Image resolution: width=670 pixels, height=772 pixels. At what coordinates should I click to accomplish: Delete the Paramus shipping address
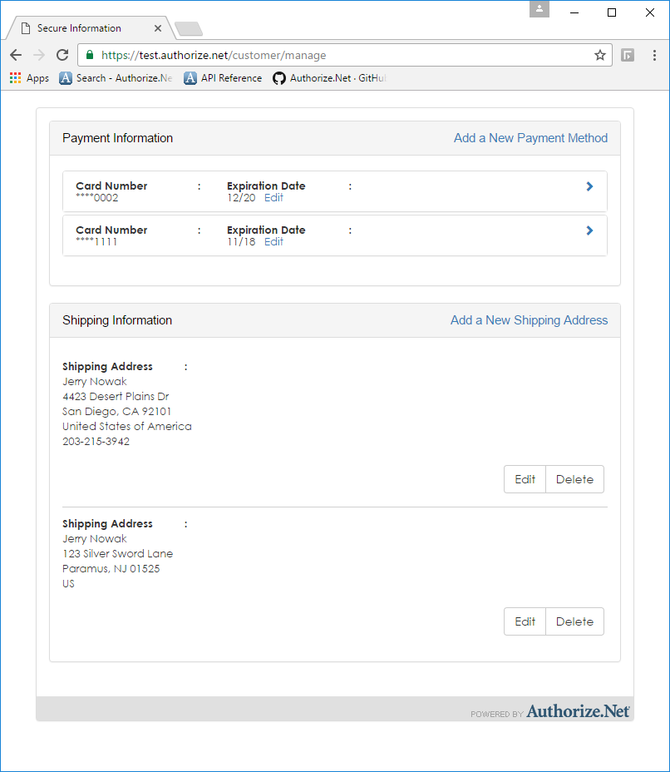pos(574,621)
